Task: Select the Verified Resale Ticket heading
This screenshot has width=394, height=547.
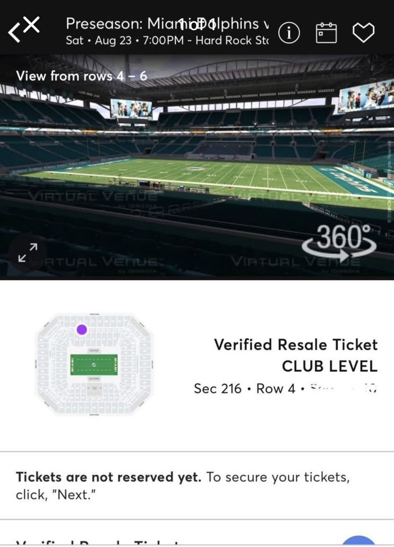Action: click(x=296, y=345)
